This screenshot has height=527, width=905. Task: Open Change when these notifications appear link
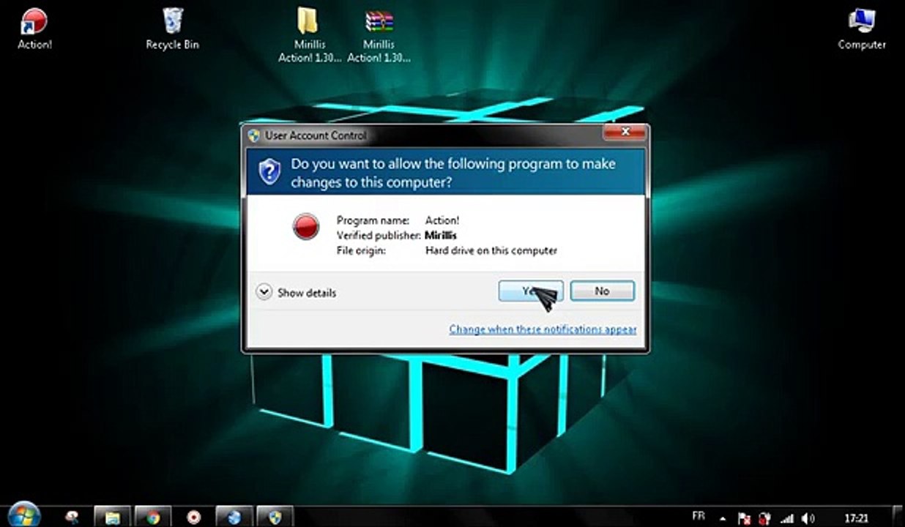pyautogui.click(x=543, y=329)
